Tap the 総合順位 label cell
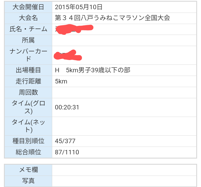 tap(28, 152)
